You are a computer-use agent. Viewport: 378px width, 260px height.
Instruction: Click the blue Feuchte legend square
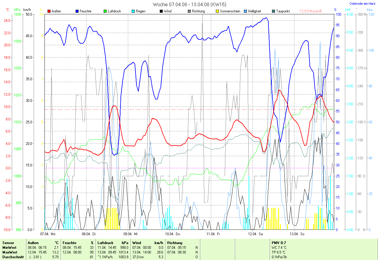click(77, 11)
